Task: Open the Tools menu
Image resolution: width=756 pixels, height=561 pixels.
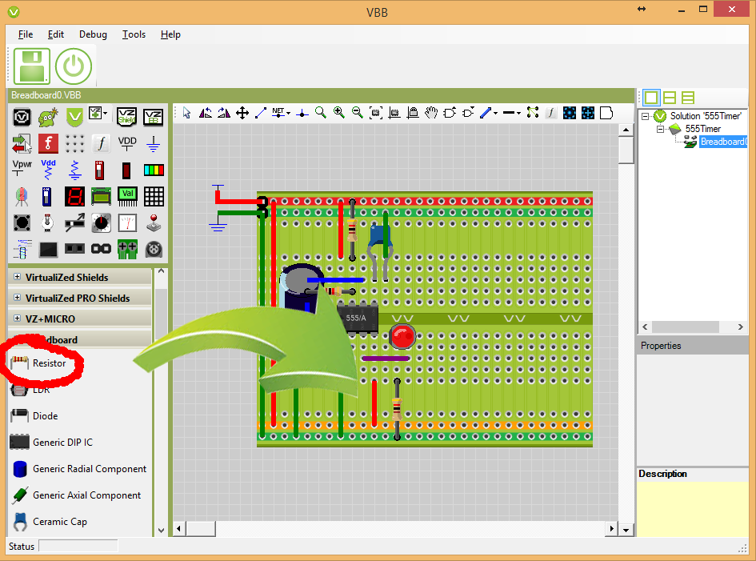Action: [x=134, y=34]
